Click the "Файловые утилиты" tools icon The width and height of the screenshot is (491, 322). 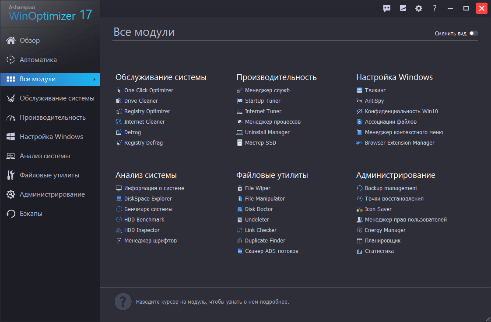[11, 175]
